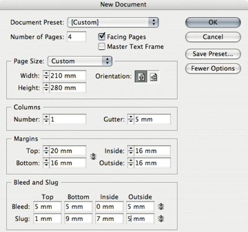Click the Bleed Inside field
This screenshot has width=248, height=232.
point(109,206)
